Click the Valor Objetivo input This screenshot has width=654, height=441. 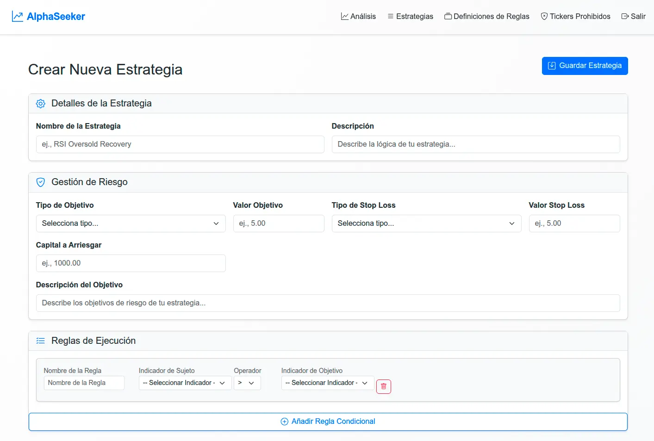tap(279, 224)
